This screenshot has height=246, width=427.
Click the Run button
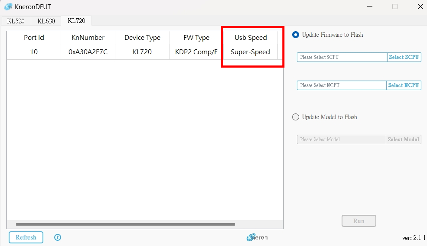[x=359, y=221]
